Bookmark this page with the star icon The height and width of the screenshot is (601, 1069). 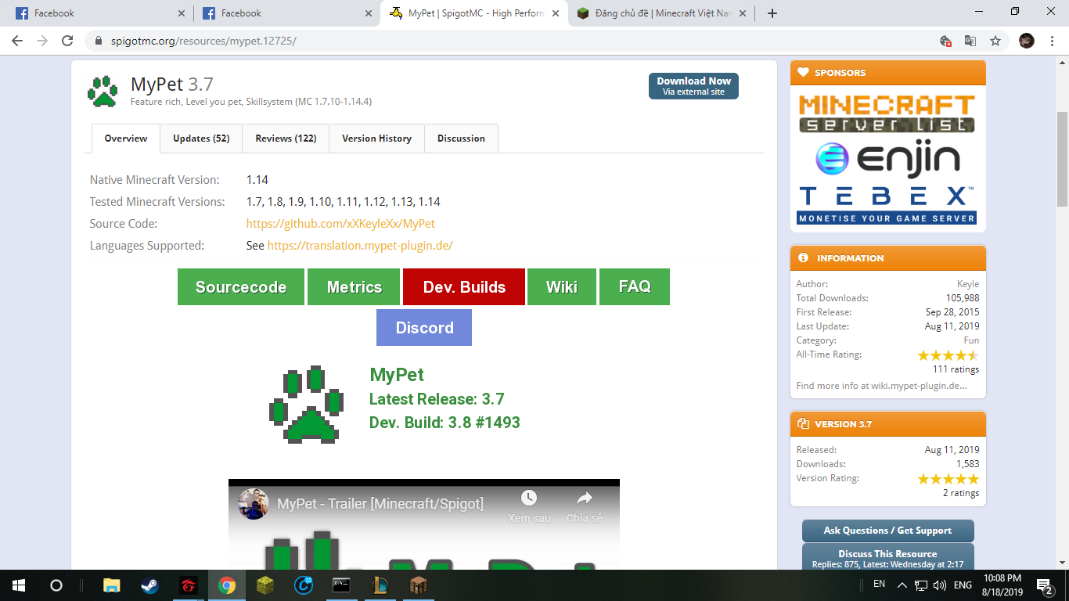click(x=995, y=41)
